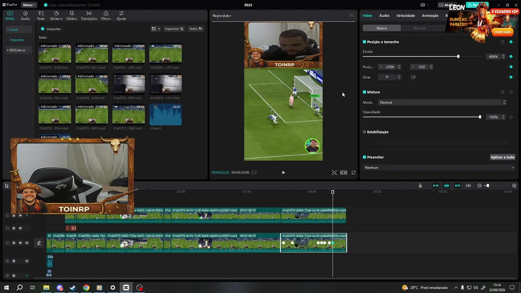The width and height of the screenshot is (521, 293).
Task: Enable the Estabilização checkbox
Action: pyautogui.click(x=364, y=132)
